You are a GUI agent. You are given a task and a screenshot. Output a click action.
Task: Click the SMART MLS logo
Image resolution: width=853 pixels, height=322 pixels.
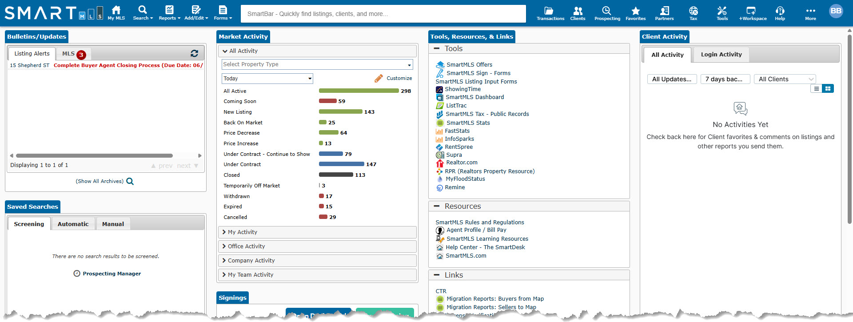coord(54,13)
